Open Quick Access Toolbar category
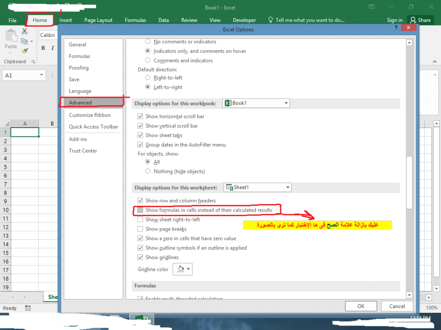The height and width of the screenshot is (330, 441). pyautogui.click(x=93, y=127)
